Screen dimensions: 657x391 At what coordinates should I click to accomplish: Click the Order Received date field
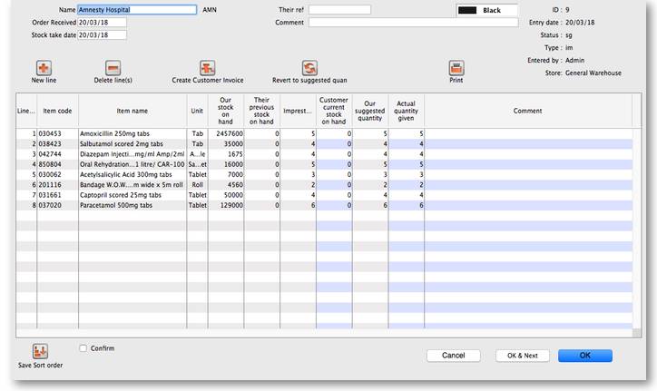pos(102,23)
